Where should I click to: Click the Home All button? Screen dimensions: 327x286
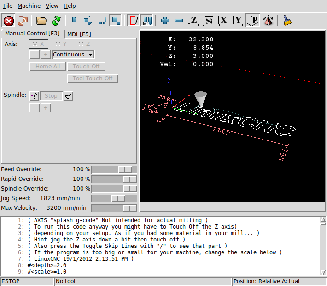(x=47, y=67)
